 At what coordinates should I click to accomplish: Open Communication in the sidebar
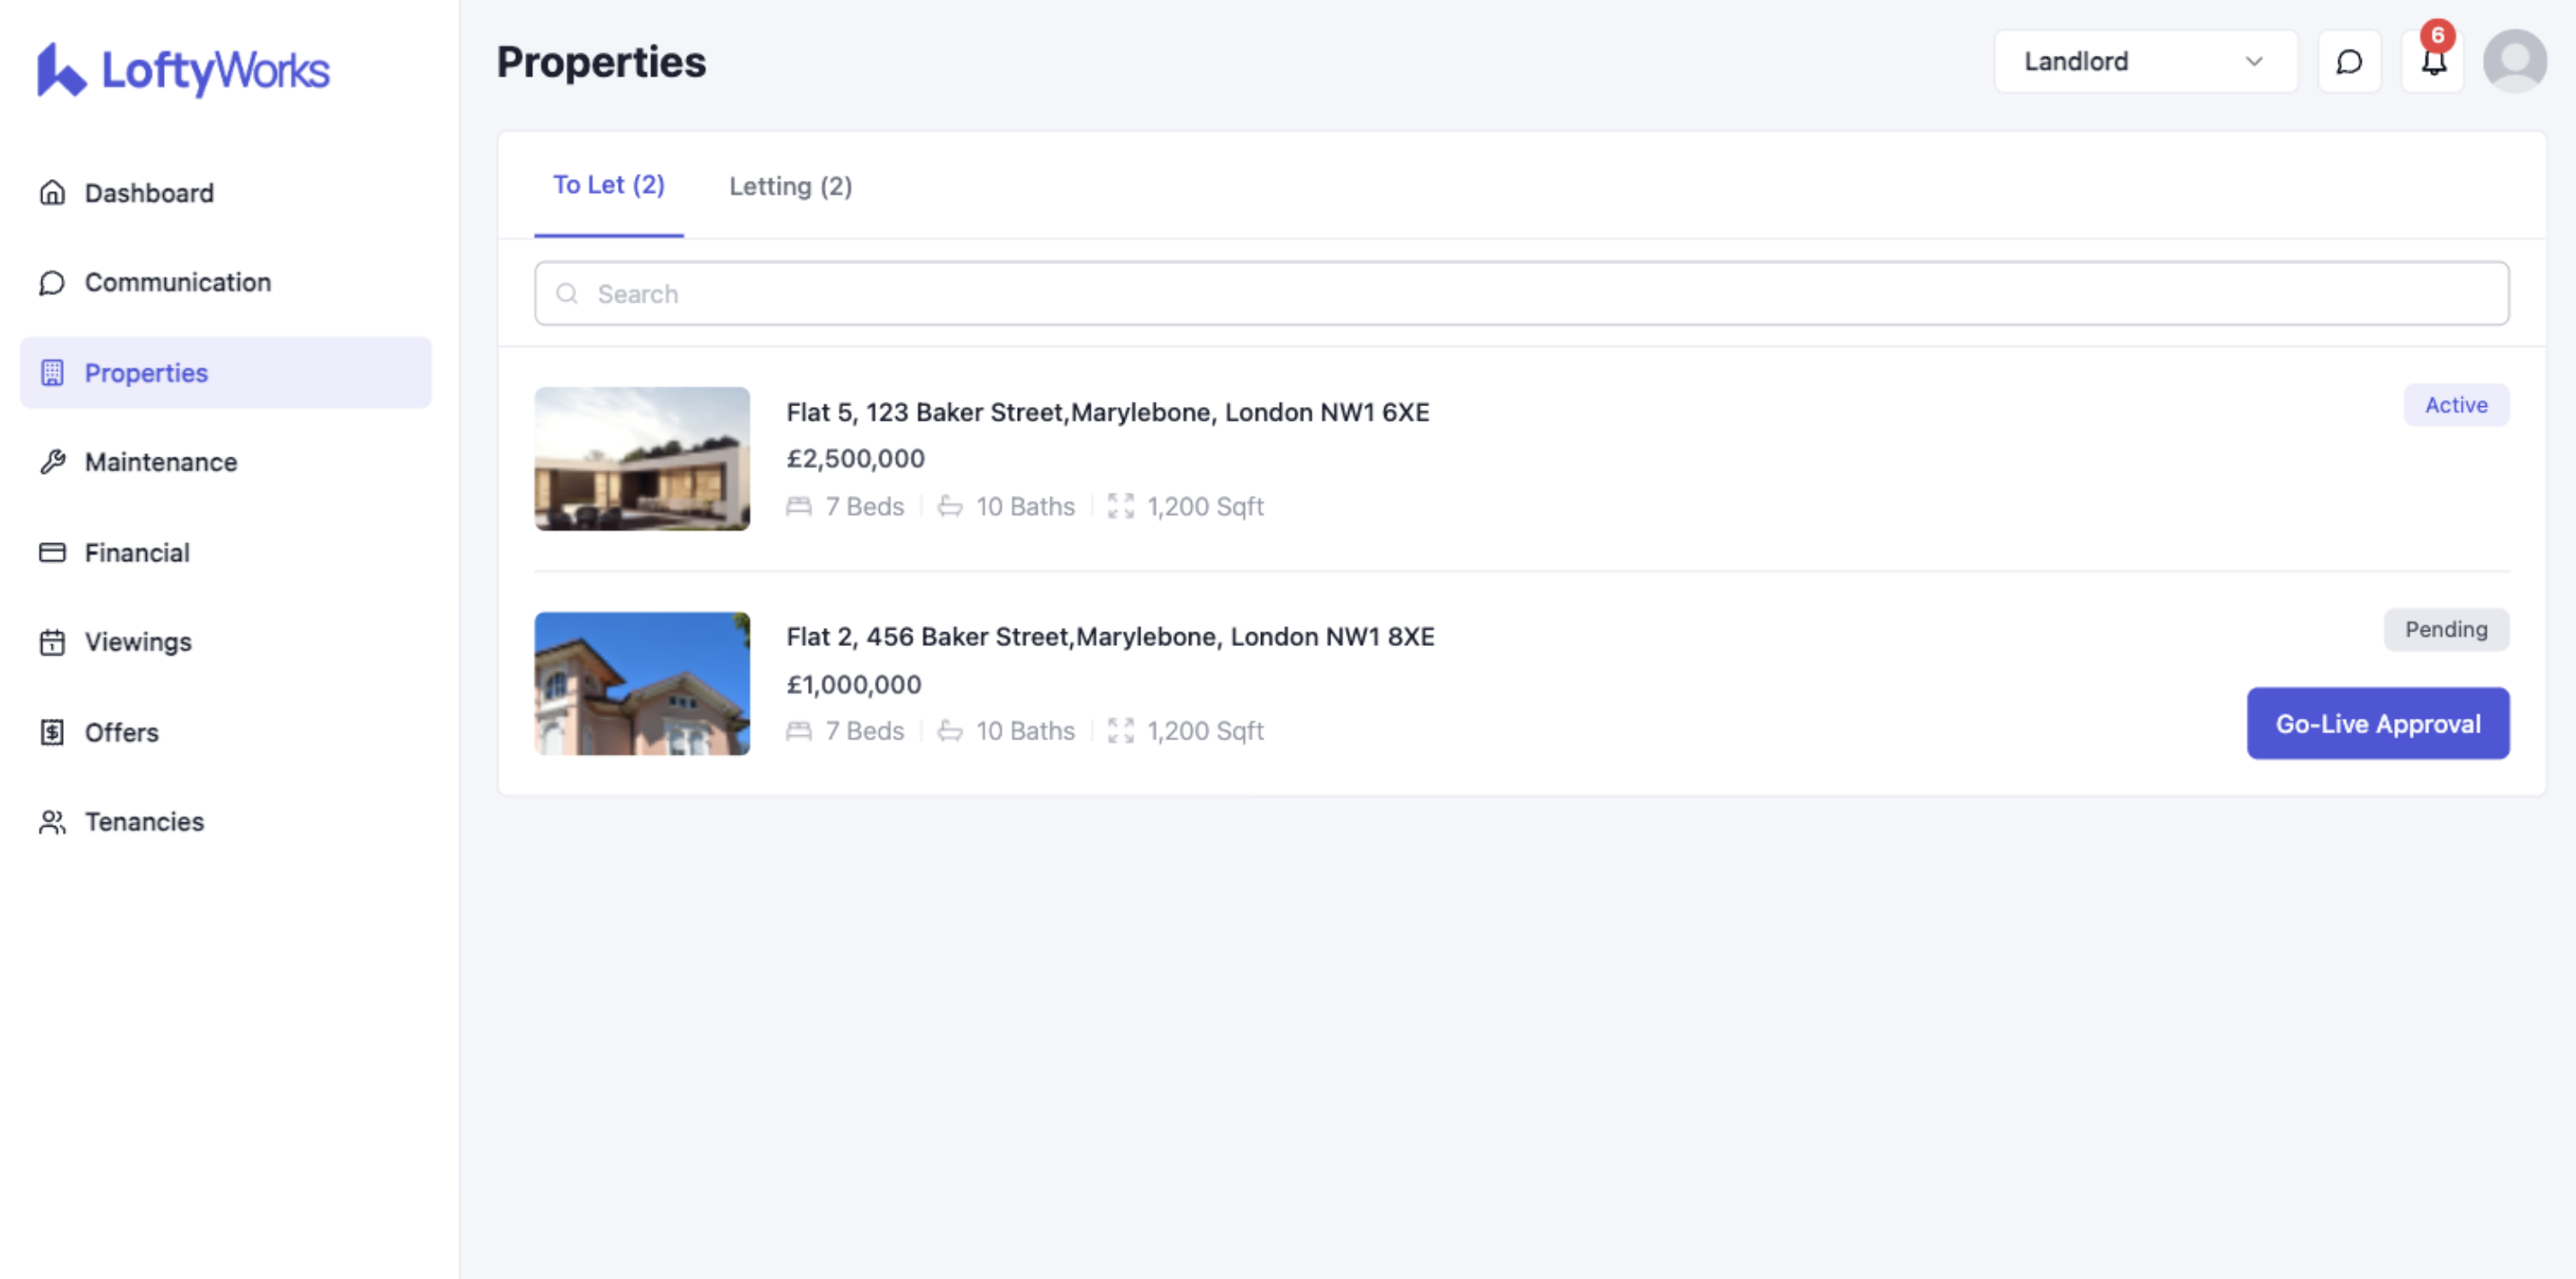(177, 282)
